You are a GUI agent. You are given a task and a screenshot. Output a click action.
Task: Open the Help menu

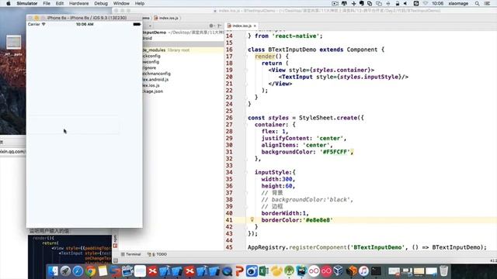(140, 3)
